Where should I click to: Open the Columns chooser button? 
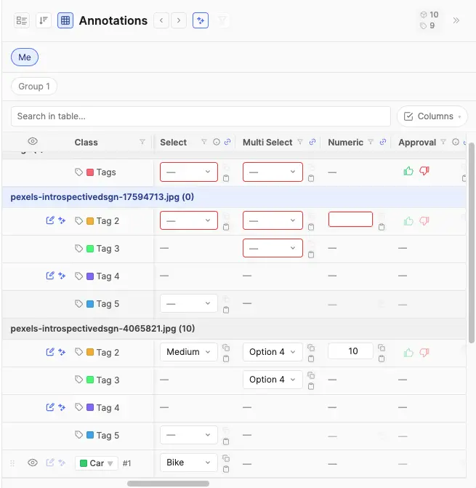coord(432,116)
